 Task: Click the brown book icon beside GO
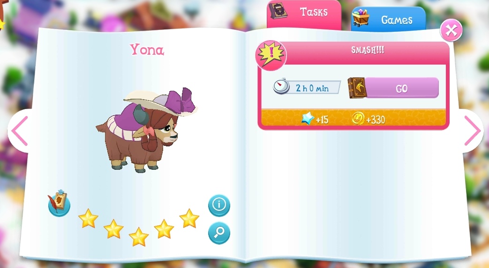point(357,88)
